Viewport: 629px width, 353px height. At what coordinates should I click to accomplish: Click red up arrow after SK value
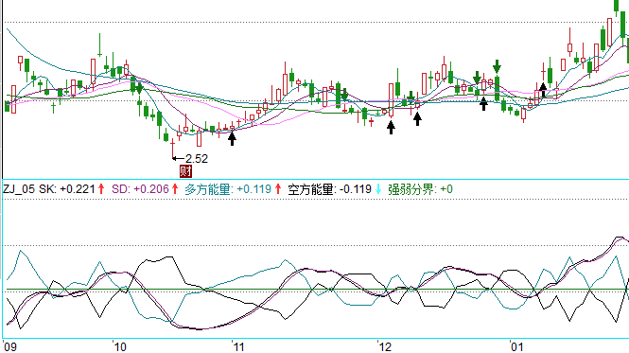(101, 189)
